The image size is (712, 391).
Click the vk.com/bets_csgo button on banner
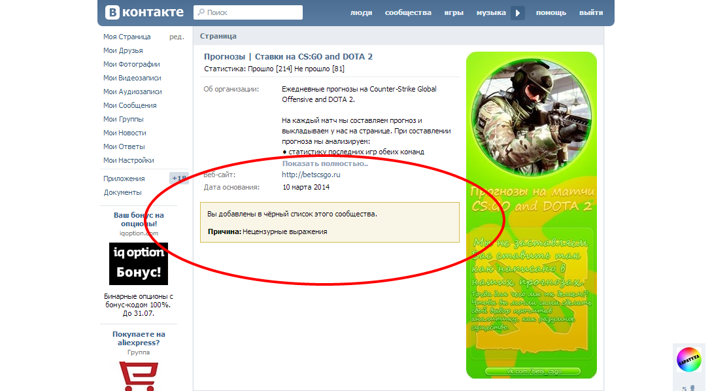pyautogui.click(x=532, y=371)
